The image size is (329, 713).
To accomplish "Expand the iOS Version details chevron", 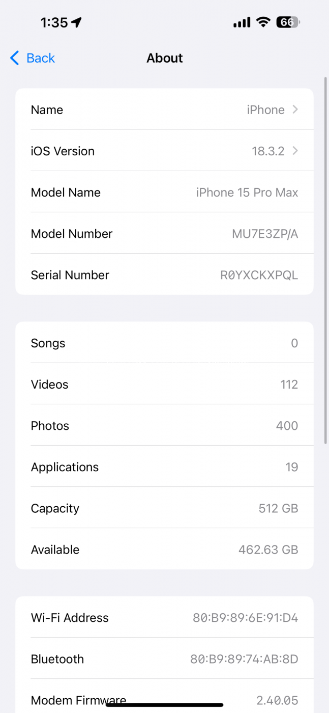I will pos(295,151).
